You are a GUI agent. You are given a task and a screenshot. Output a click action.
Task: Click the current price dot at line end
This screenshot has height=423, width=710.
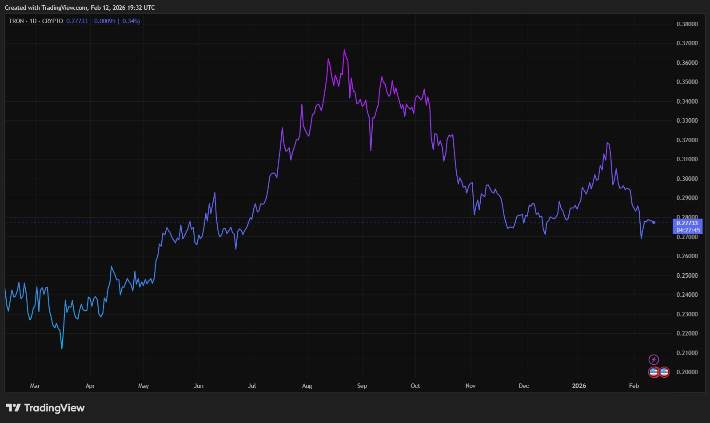click(x=654, y=222)
